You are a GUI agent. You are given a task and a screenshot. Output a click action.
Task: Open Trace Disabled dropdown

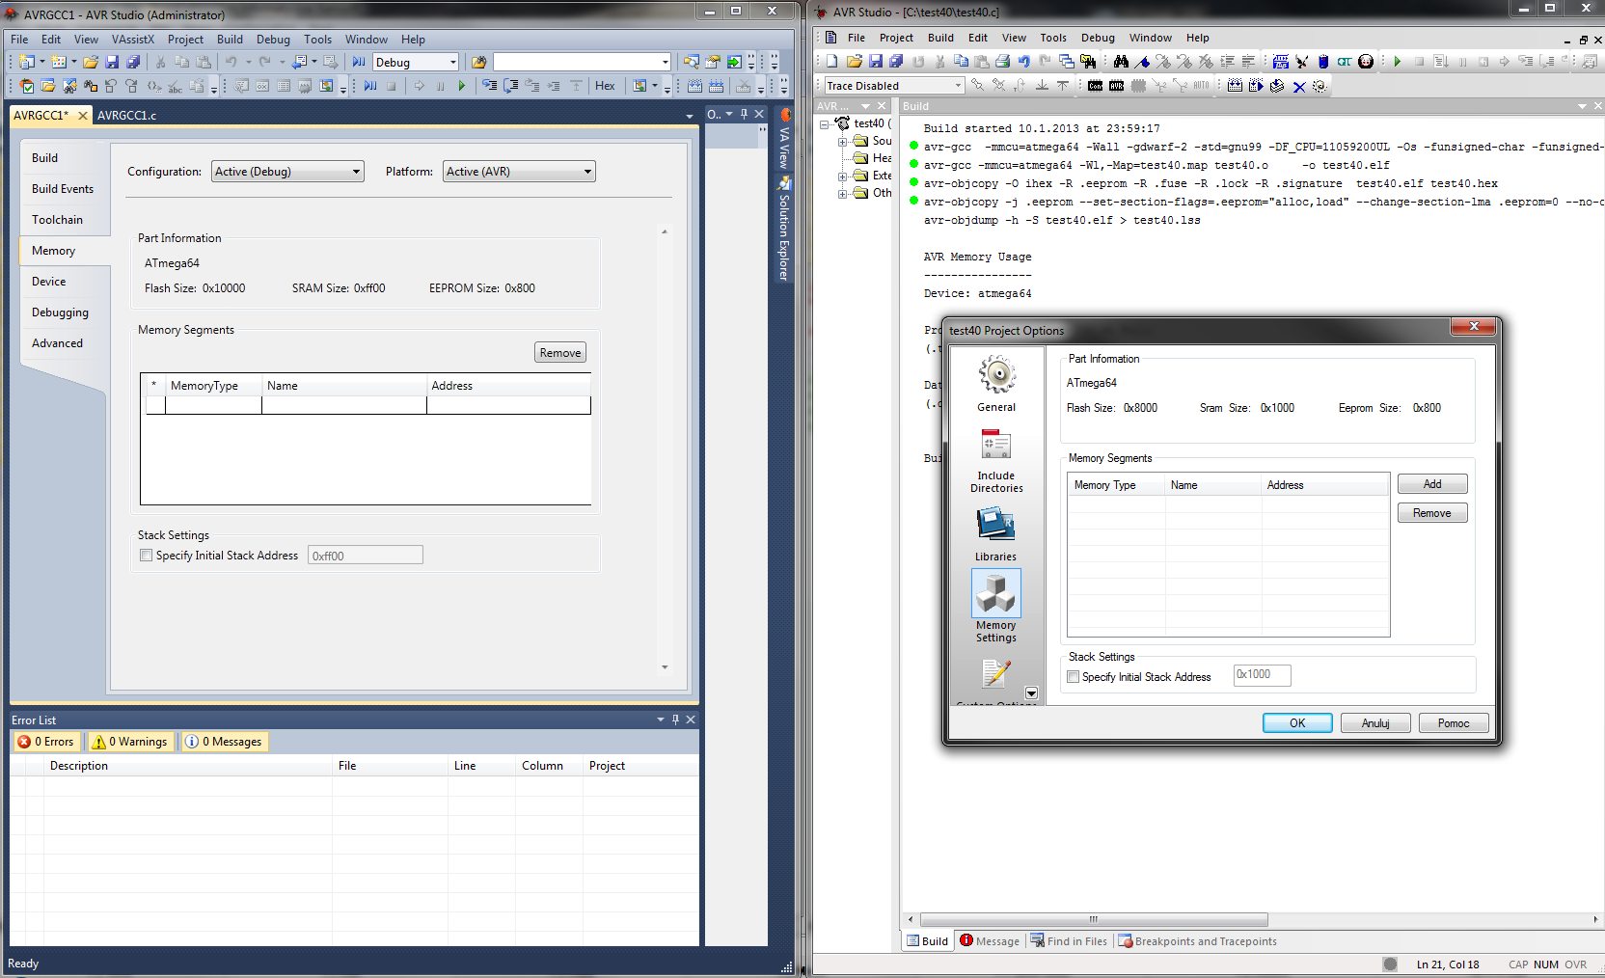[x=894, y=86]
